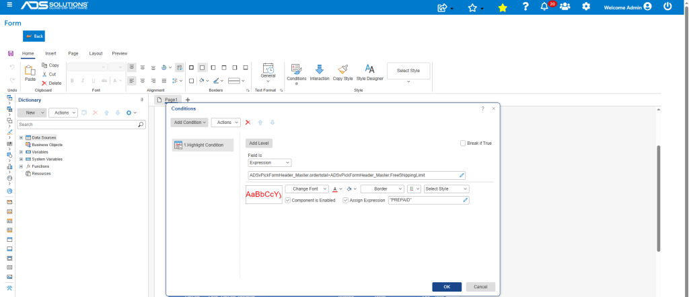The height and width of the screenshot is (297, 689).
Task: Open border pen color picker in ribbon
Action: click(x=219, y=81)
